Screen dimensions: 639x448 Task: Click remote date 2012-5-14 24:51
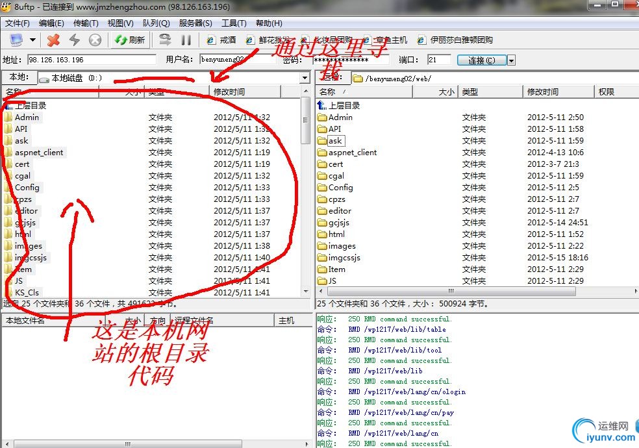tap(557, 223)
